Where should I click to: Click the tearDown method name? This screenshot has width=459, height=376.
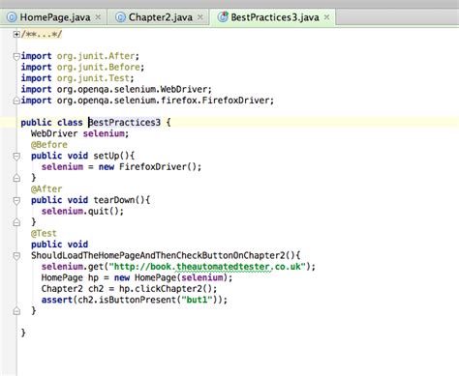[114, 200]
